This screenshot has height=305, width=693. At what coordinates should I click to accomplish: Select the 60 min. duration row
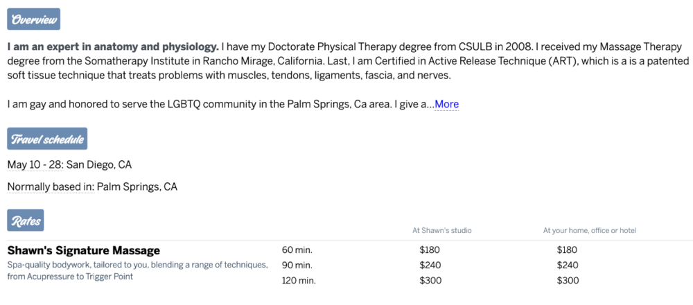coord(296,250)
